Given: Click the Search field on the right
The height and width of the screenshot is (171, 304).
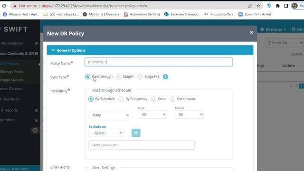Looking at the screenshot, I should [297, 54].
